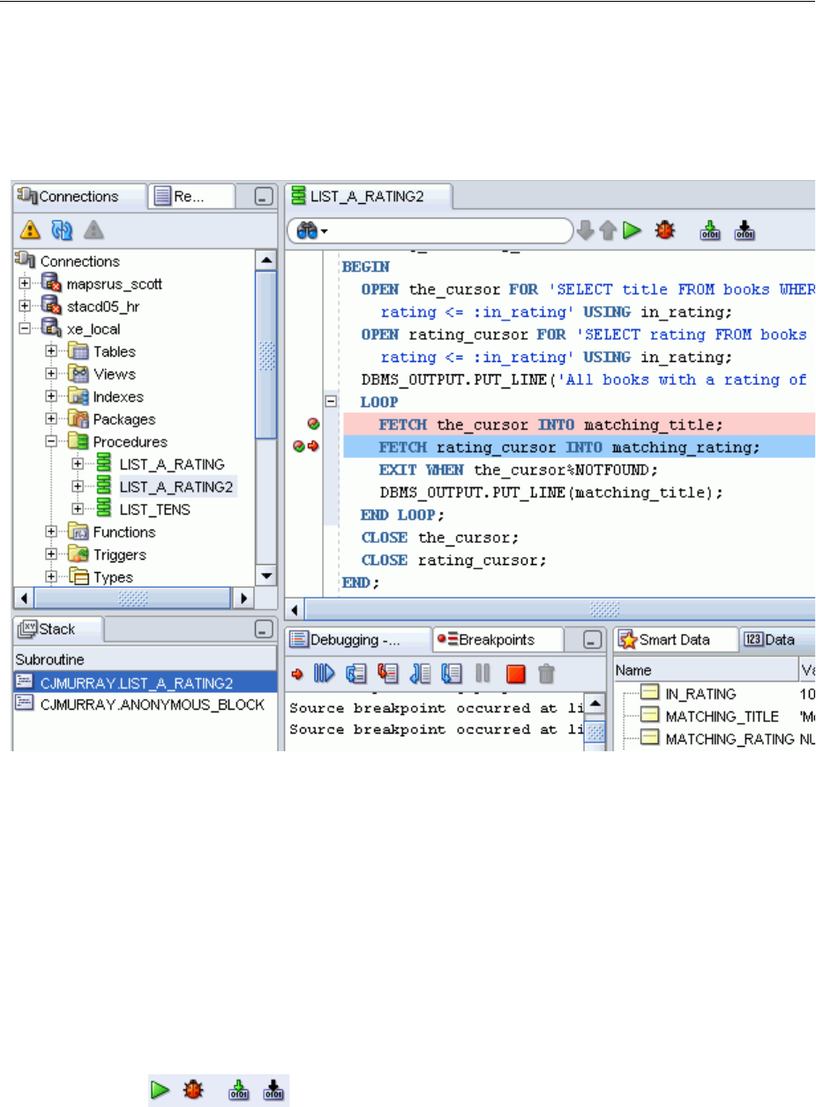The image size is (816, 1107).
Task: Minimize the Stack panel
Action: [x=262, y=629]
